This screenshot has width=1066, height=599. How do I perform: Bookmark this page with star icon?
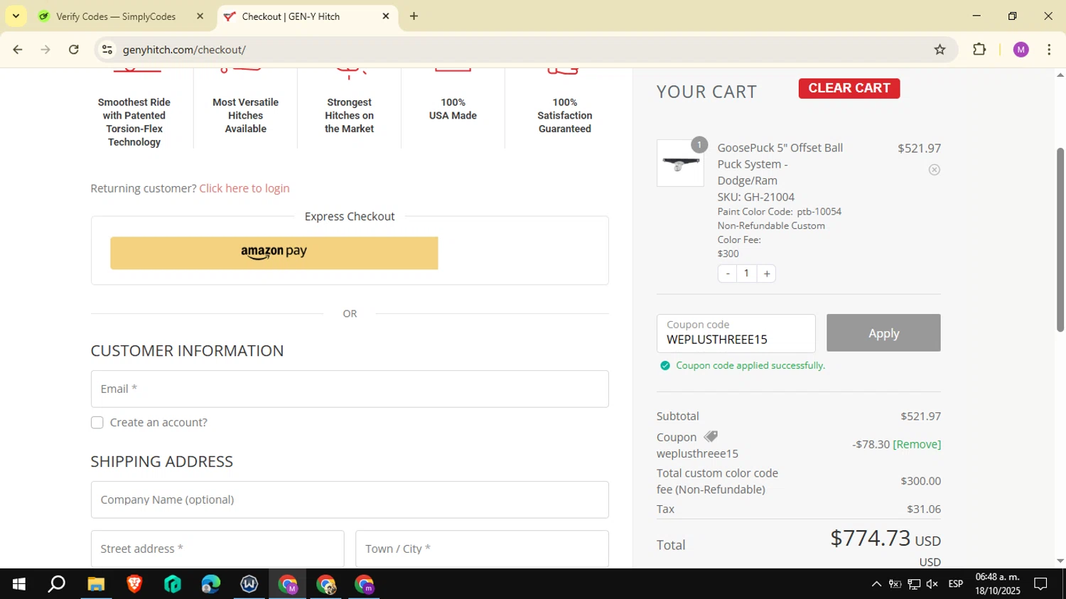click(x=940, y=50)
